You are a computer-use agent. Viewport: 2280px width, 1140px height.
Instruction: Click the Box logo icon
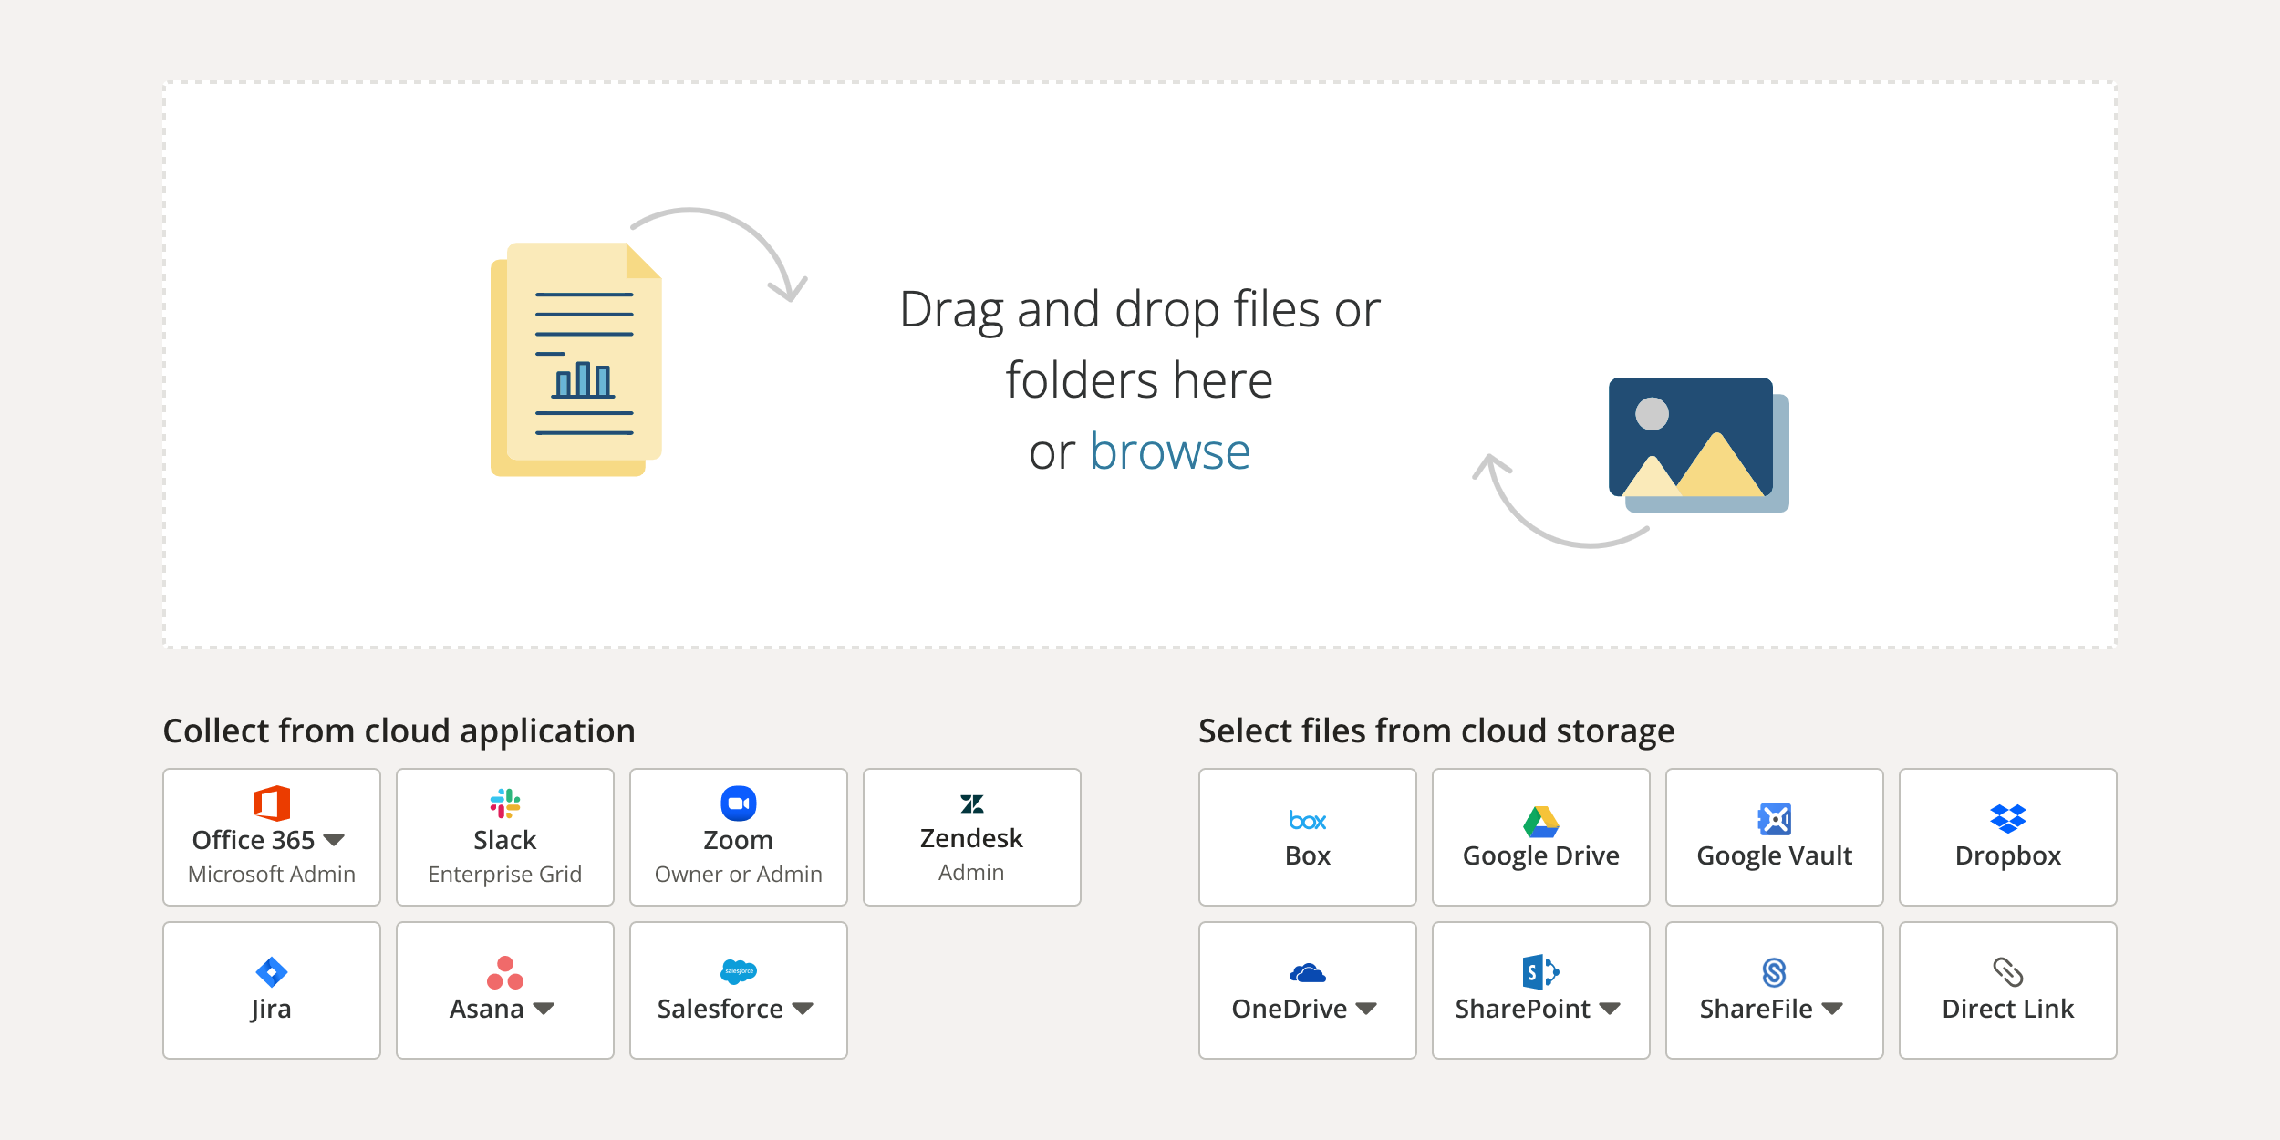pos(1307,821)
